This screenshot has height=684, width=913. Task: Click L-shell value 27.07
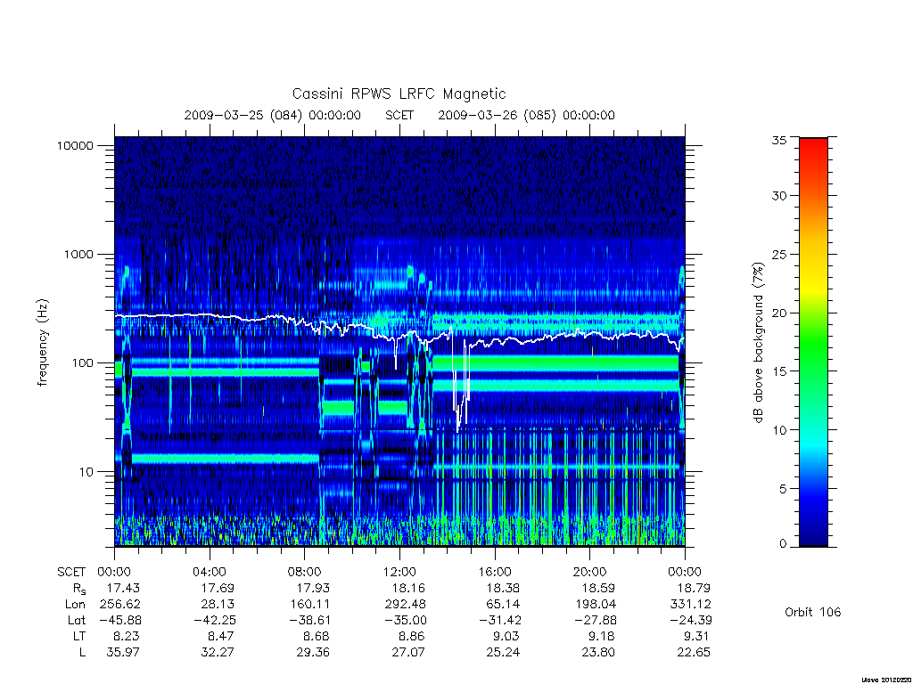click(408, 652)
